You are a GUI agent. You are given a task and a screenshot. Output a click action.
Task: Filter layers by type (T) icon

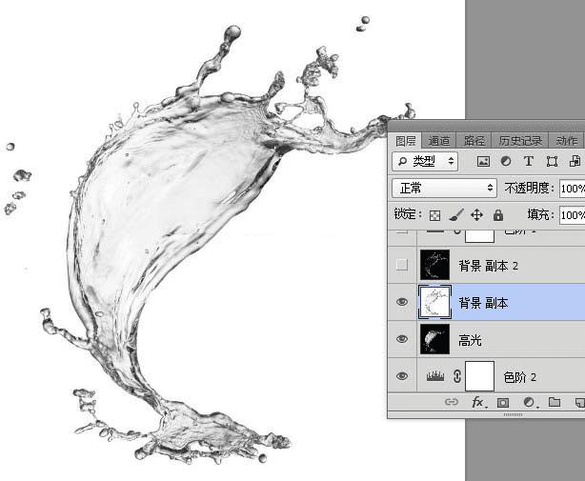coord(528,162)
